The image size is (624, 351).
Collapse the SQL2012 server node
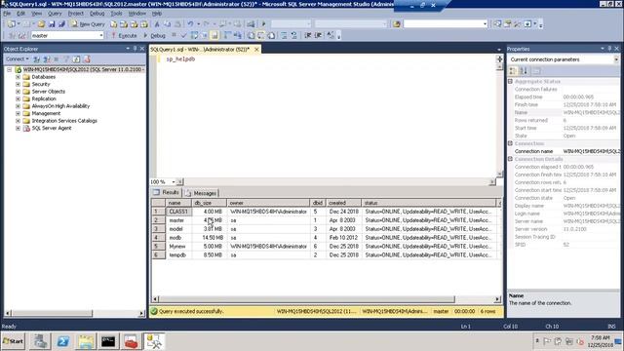click(x=9, y=69)
